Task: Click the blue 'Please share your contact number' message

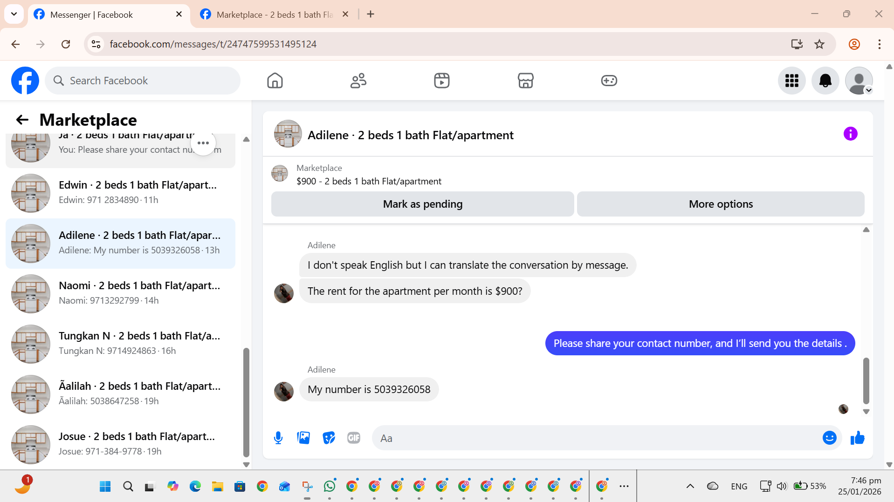Action: coord(700,343)
